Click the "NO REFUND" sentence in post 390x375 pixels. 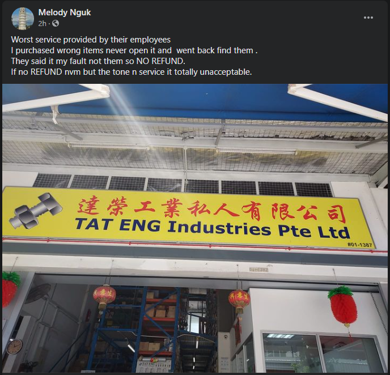coord(98,61)
